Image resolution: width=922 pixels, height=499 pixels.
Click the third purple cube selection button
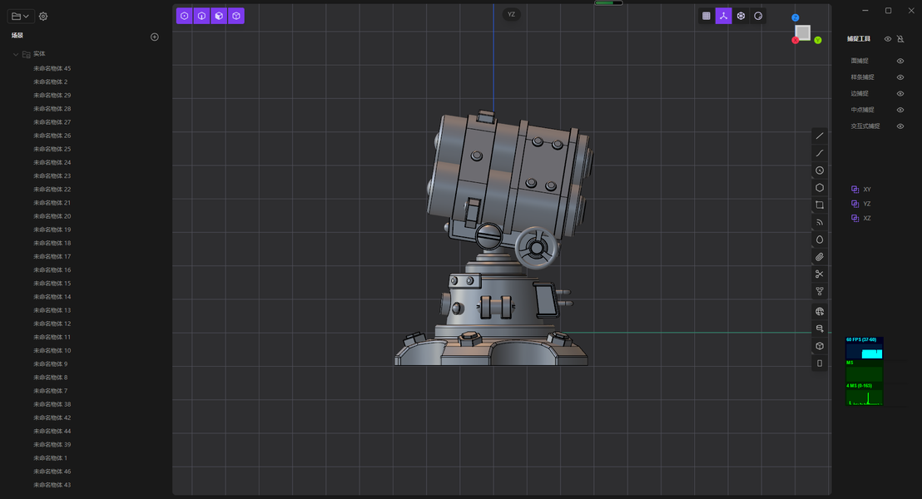(x=219, y=16)
